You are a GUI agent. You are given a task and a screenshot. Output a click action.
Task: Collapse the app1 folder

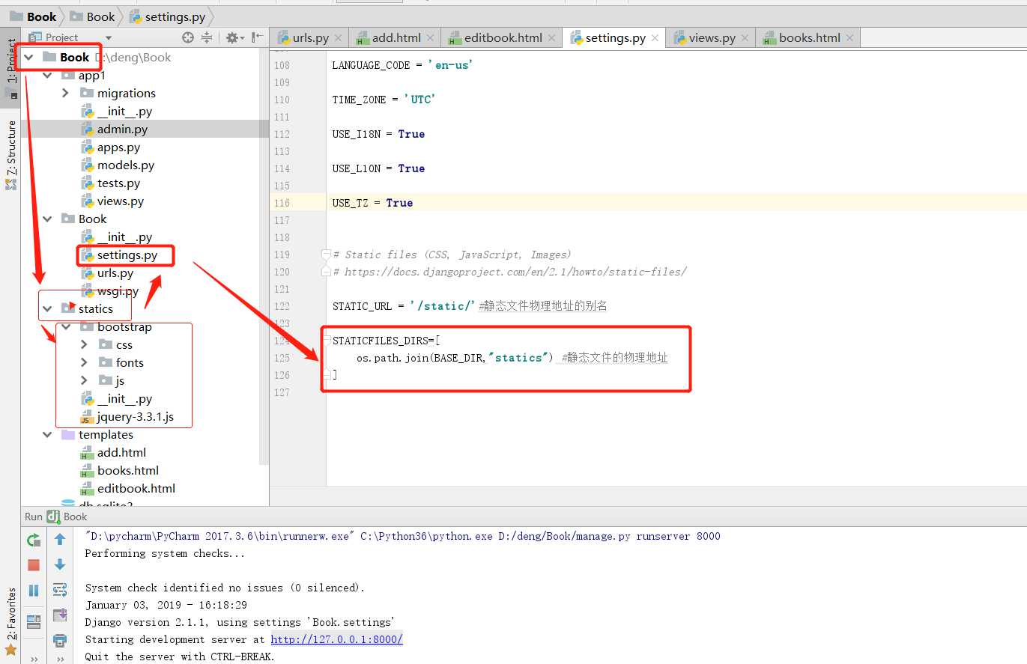tap(47, 75)
